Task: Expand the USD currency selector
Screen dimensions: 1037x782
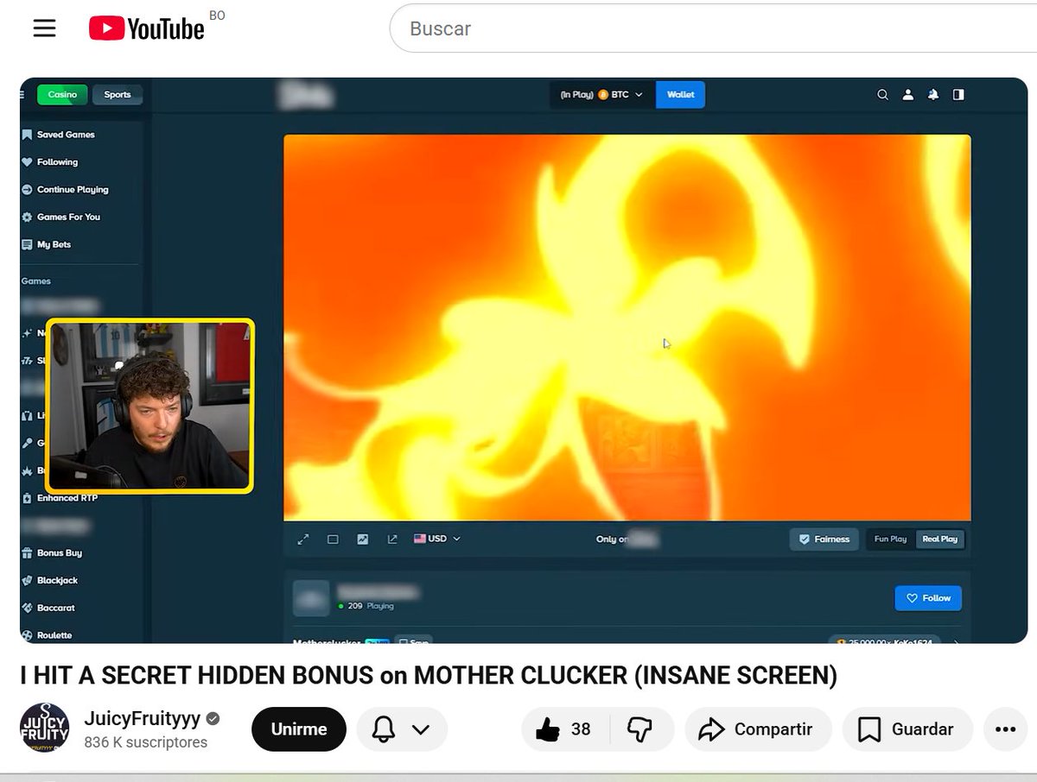Action: point(437,539)
